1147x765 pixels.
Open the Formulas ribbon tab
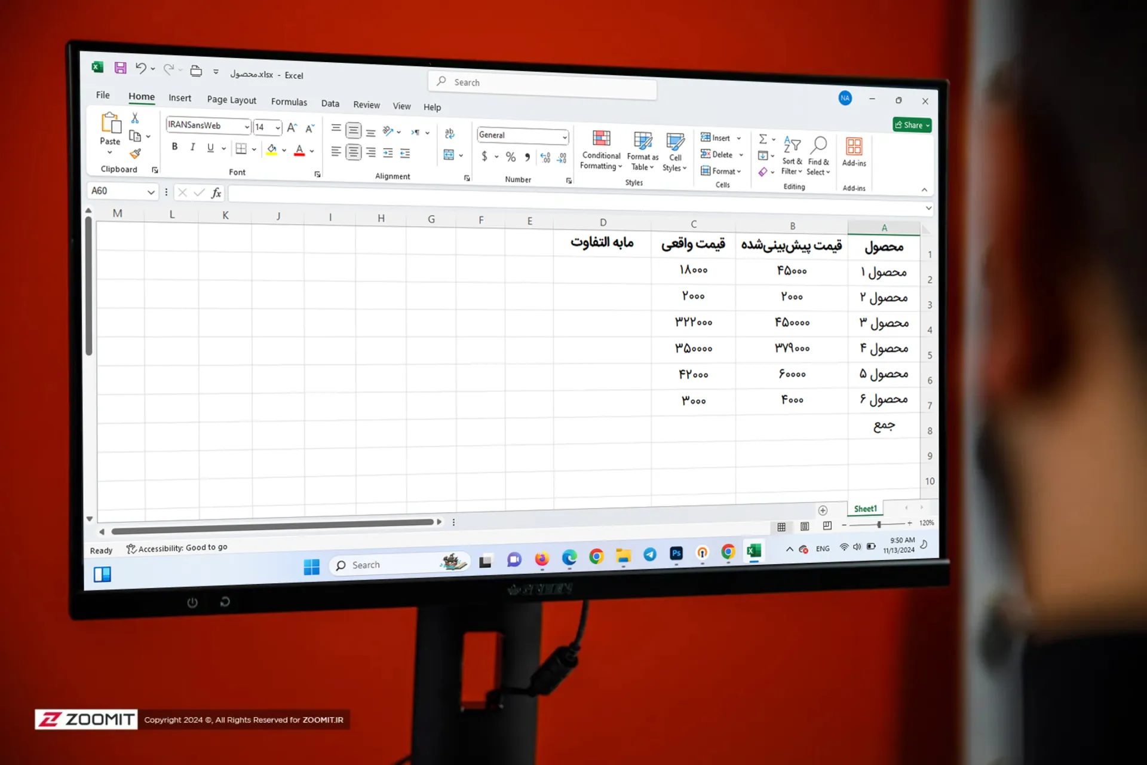pyautogui.click(x=289, y=102)
